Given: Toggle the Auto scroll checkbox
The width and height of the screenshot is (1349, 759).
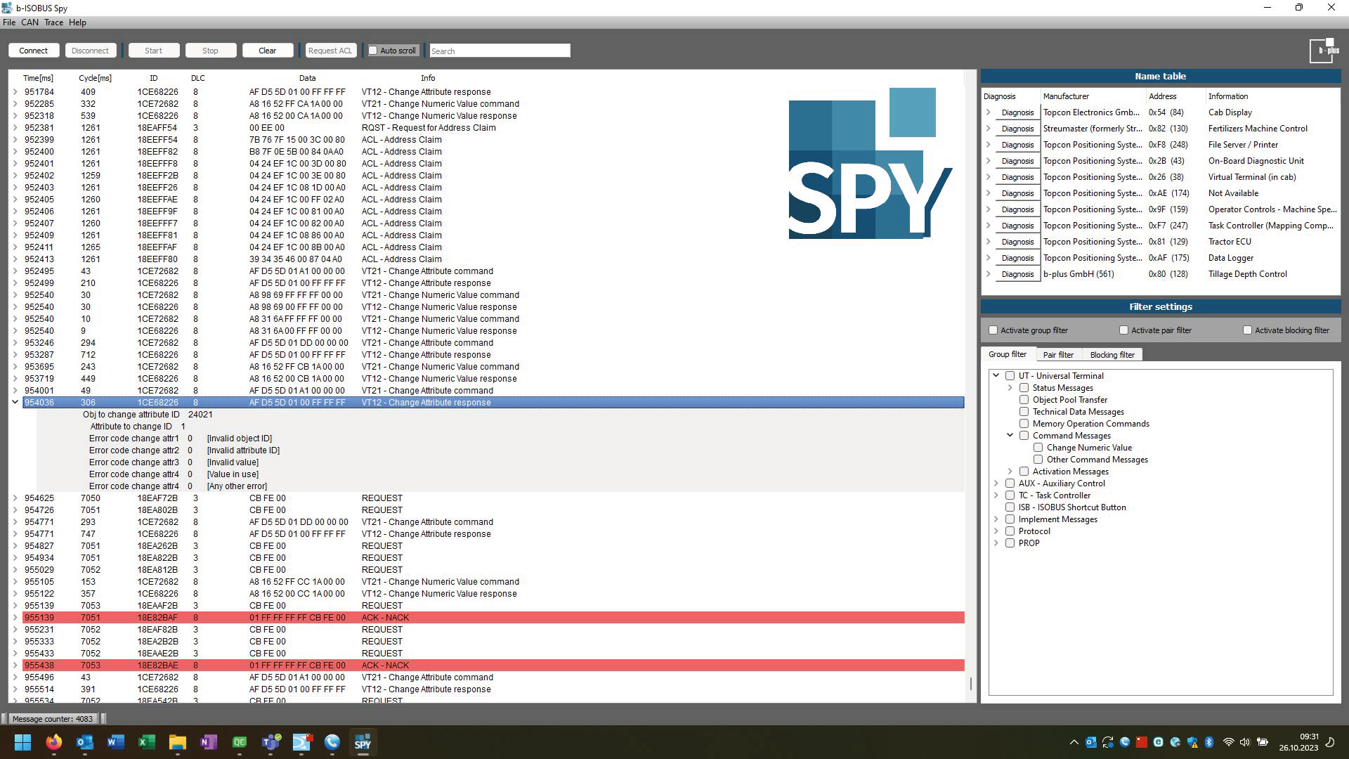Looking at the screenshot, I should point(373,51).
